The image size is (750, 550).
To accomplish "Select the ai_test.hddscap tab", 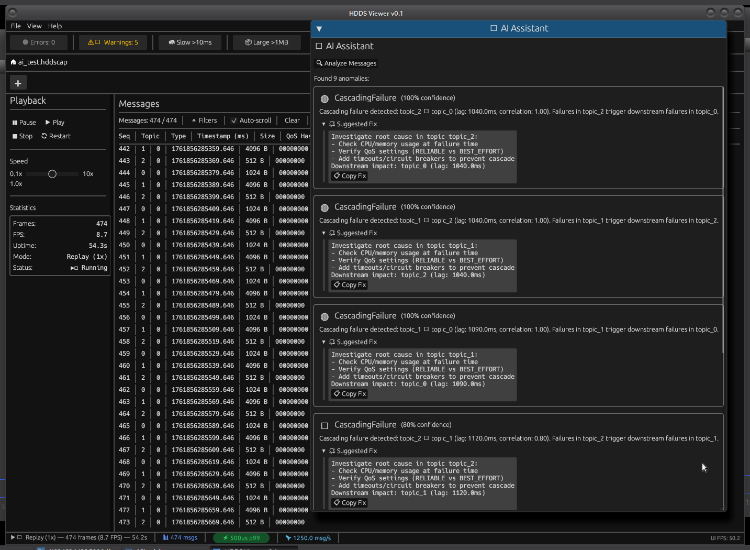I will pos(39,62).
